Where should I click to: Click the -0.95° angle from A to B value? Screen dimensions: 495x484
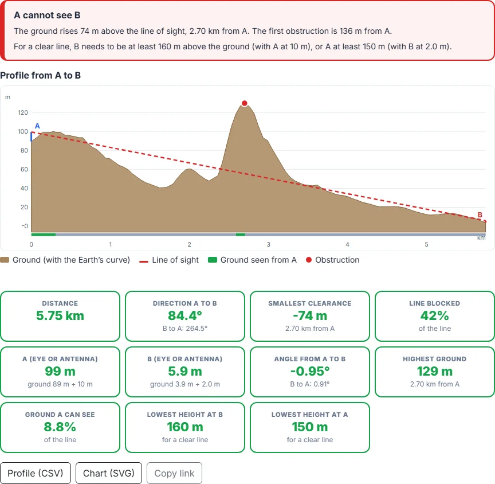pyautogui.click(x=310, y=371)
